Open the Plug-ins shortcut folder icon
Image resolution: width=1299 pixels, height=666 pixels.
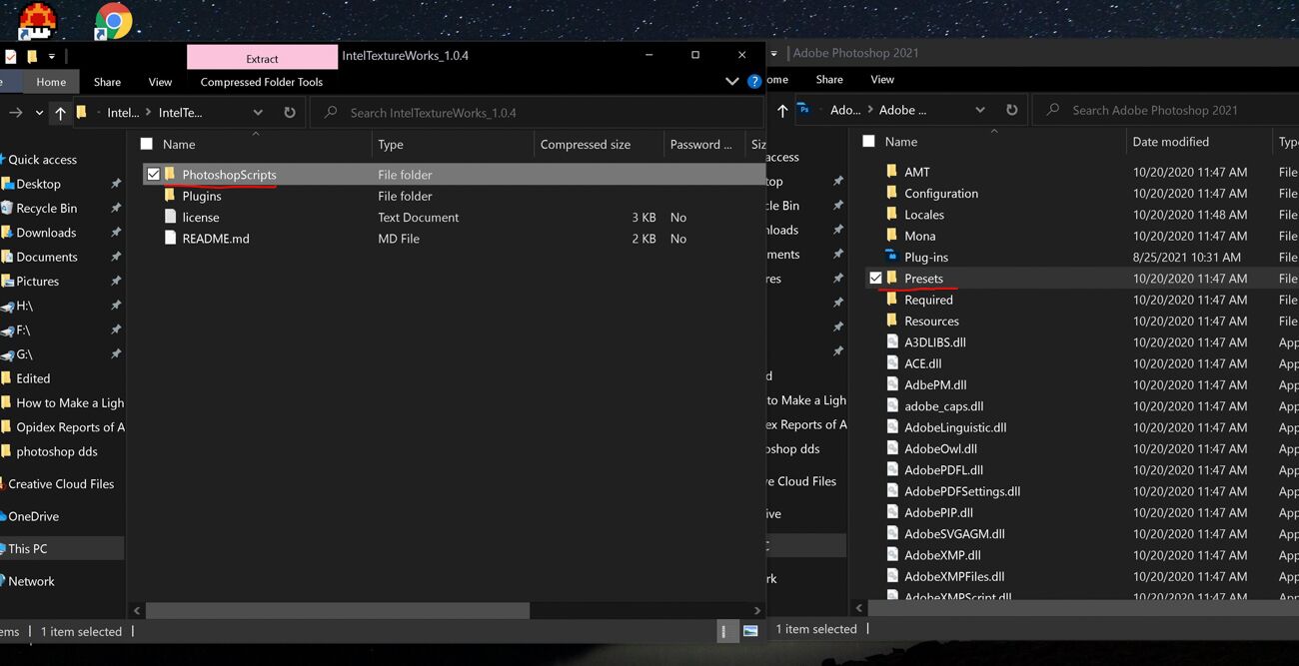coord(891,258)
